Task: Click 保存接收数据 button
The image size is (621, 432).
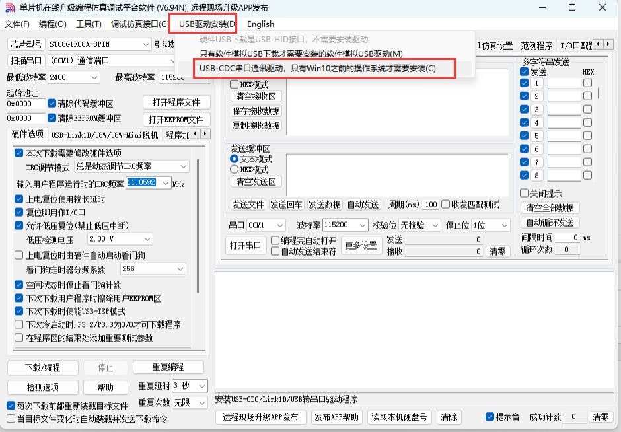Action: (256, 111)
